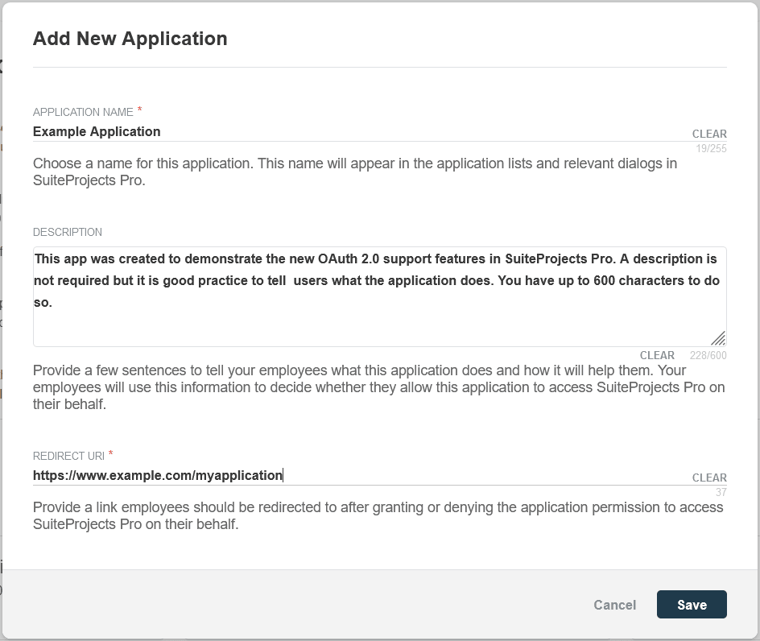Click the 228/600 description character counter

coord(708,355)
